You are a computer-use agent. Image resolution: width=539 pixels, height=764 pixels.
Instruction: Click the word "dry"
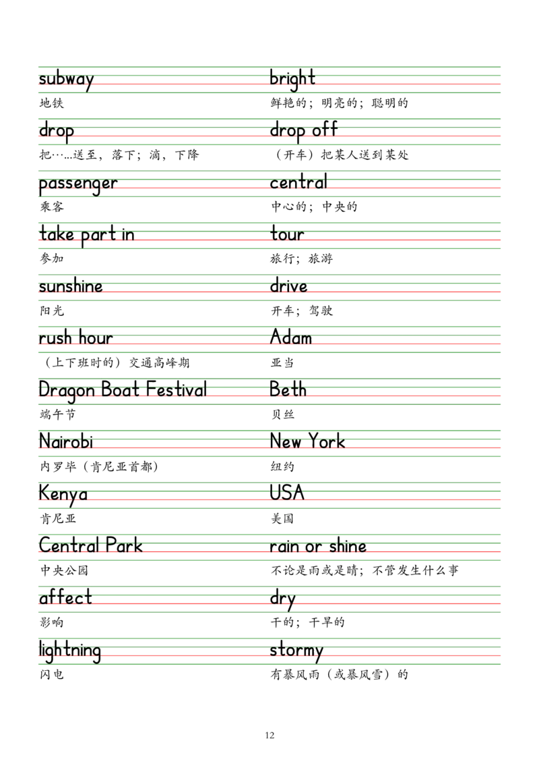pyautogui.click(x=283, y=599)
